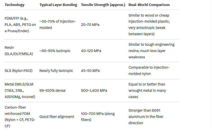Select the 20–70 MPa tensile value

click(90, 25)
